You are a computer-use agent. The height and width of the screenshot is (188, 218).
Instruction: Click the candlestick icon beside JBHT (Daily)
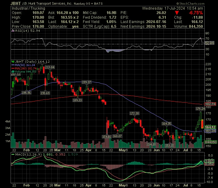click(13, 61)
